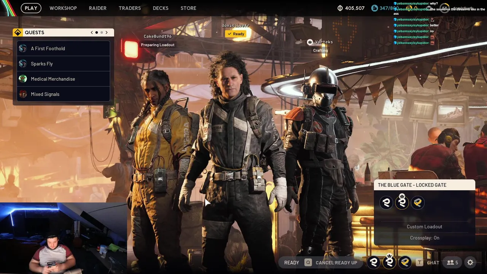Open the A First Foothold quest
This screenshot has height=274, width=487.
point(64,48)
